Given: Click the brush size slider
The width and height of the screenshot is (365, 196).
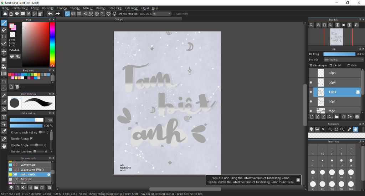Looking at the screenshot, I should click(x=26, y=120).
